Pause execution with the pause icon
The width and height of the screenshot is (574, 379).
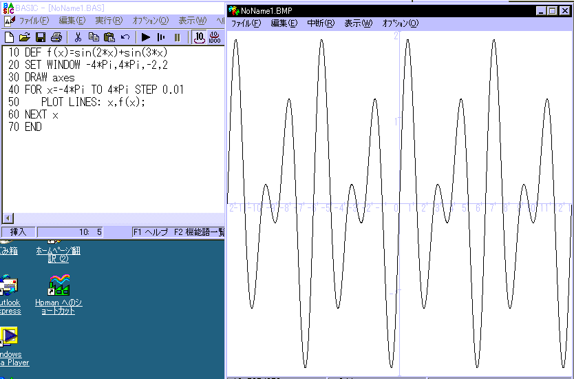point(177,37)
